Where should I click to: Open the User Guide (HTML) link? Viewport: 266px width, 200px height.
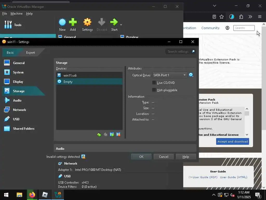234,177
